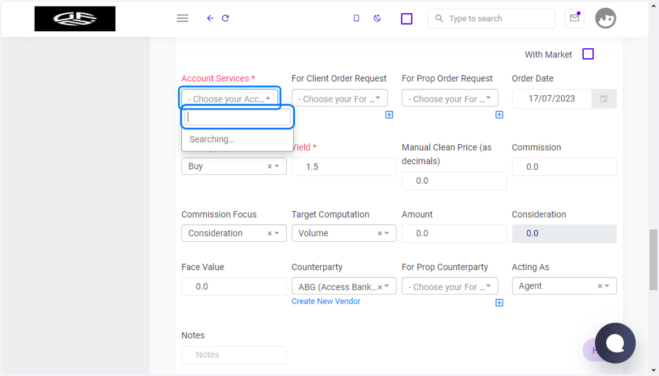Image resolution: width=659 pixels, height=376 pixels.
Task: Open the Order Date calendar icon
Action: 604,99
